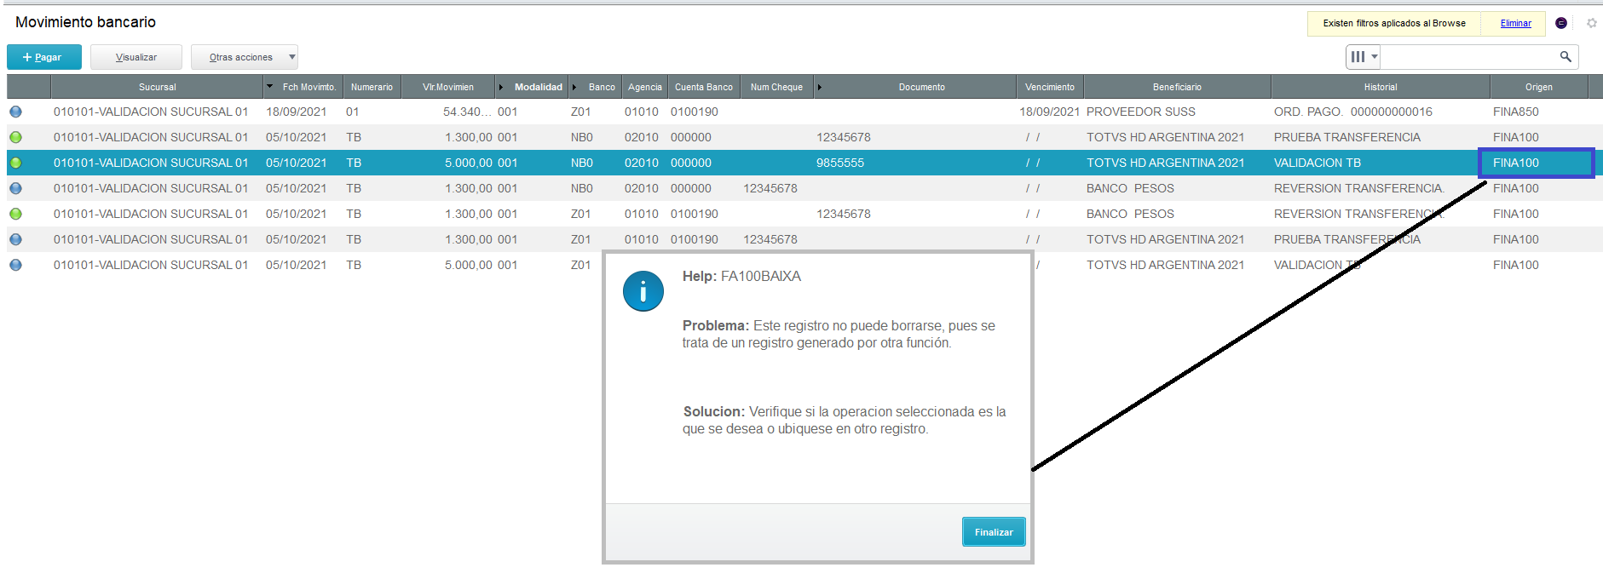
Task: Sort by Numerario column header
Action: tap(372, 87)
